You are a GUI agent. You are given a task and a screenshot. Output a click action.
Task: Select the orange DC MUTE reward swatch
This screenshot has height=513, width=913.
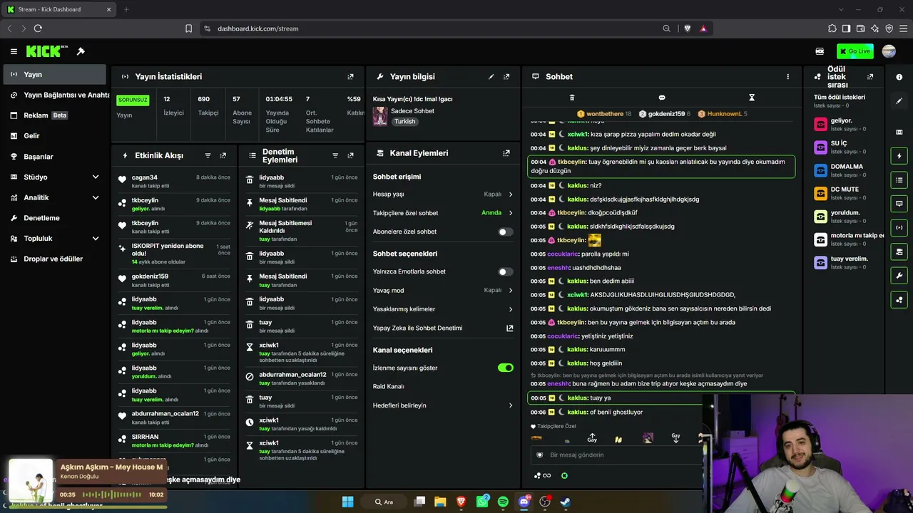(821, 193)
